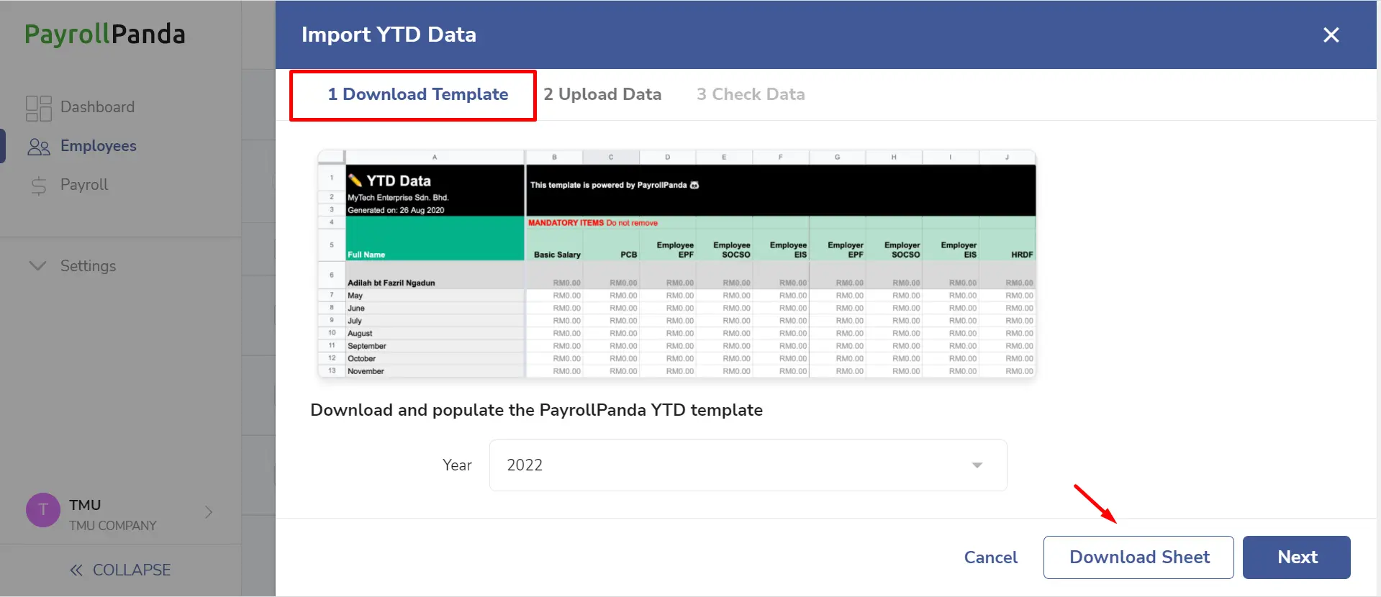This screenshot has width=1381, height=597.
Task: Click the YTD template preview image
Action: point(676,264)
